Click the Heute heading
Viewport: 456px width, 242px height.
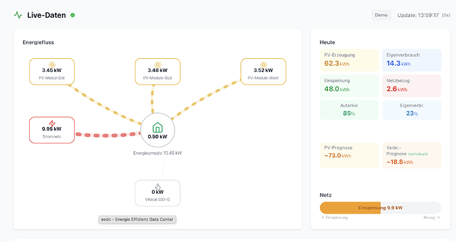327,42
